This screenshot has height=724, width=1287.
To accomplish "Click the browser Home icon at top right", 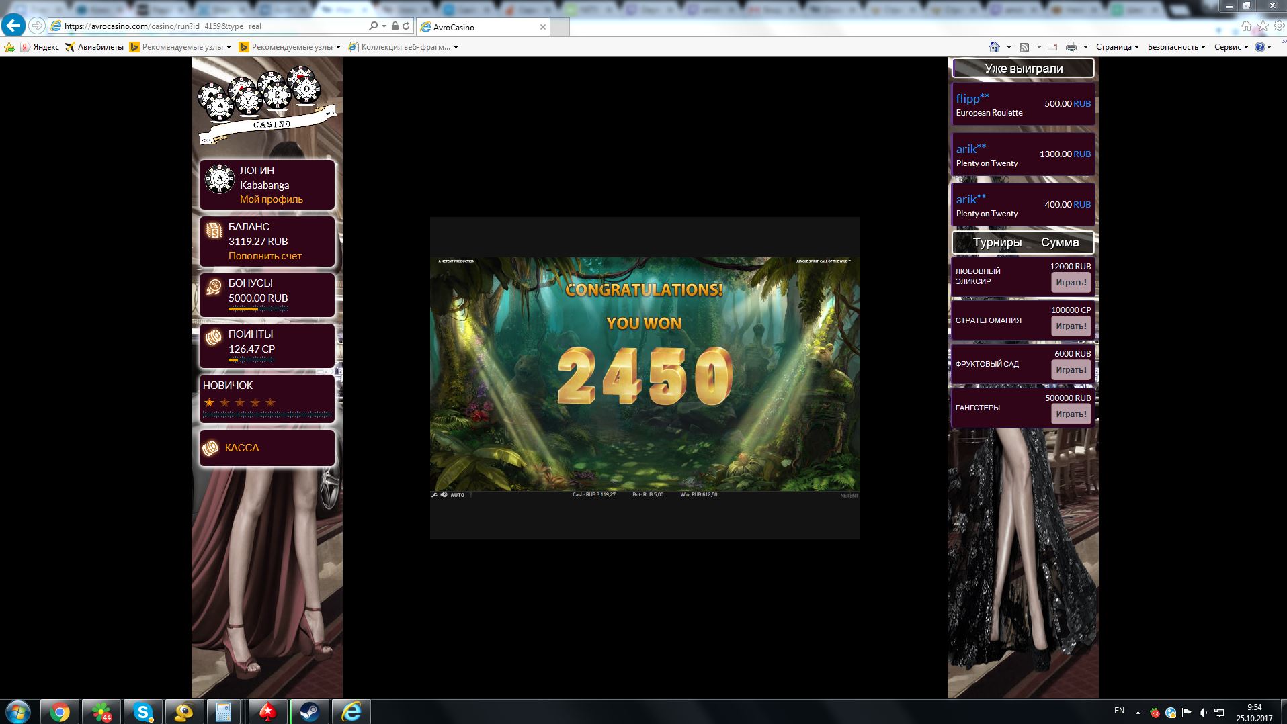I will [x=1247, y=26].
